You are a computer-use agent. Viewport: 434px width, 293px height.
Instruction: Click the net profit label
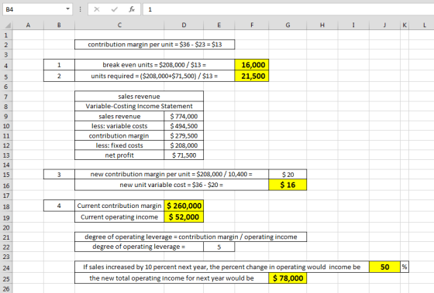[x=119, y=155]
